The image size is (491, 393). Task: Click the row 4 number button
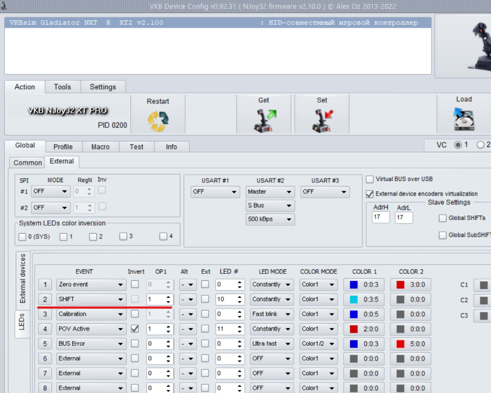(45, 329)
